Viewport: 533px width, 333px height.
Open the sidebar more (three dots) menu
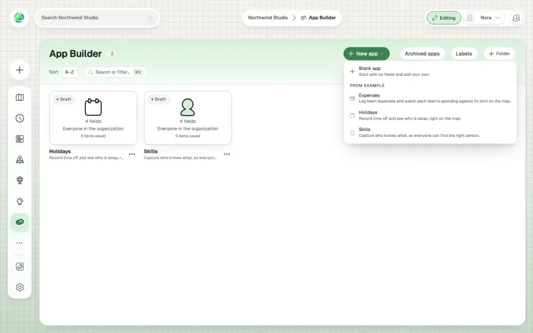pos(20,243)
